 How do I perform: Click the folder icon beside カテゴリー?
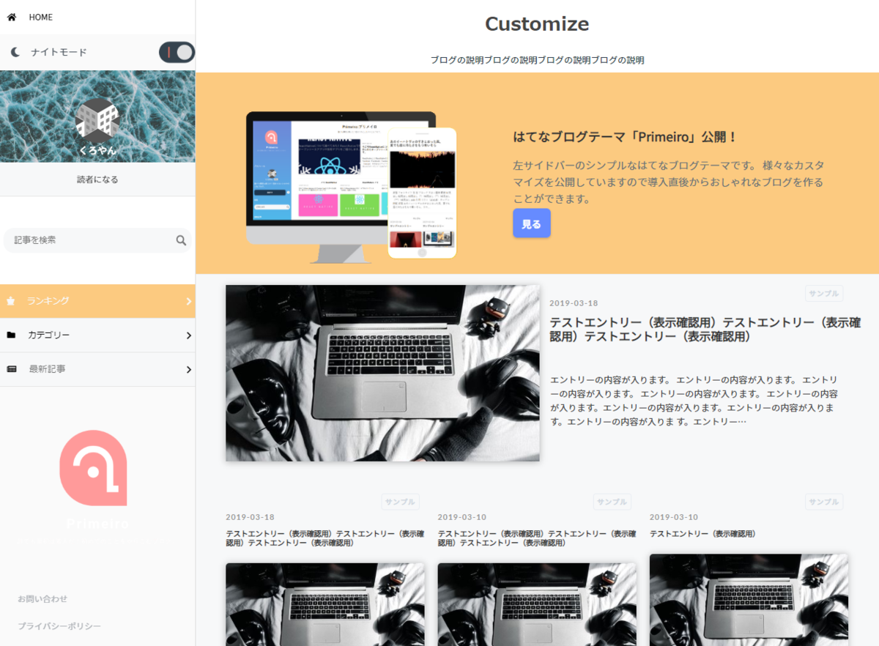pos(11,335)
